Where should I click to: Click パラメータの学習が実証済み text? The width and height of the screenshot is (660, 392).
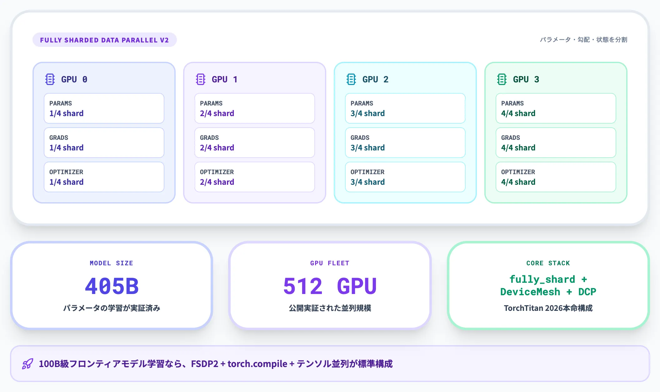tap(112, 308)
